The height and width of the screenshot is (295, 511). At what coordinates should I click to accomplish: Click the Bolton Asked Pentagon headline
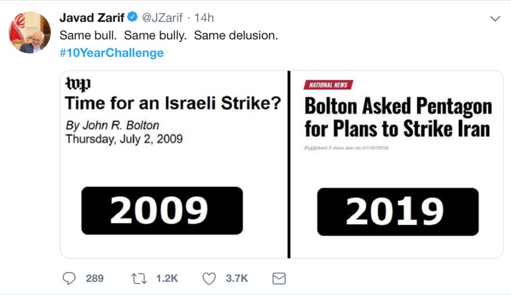coord(398,117)
